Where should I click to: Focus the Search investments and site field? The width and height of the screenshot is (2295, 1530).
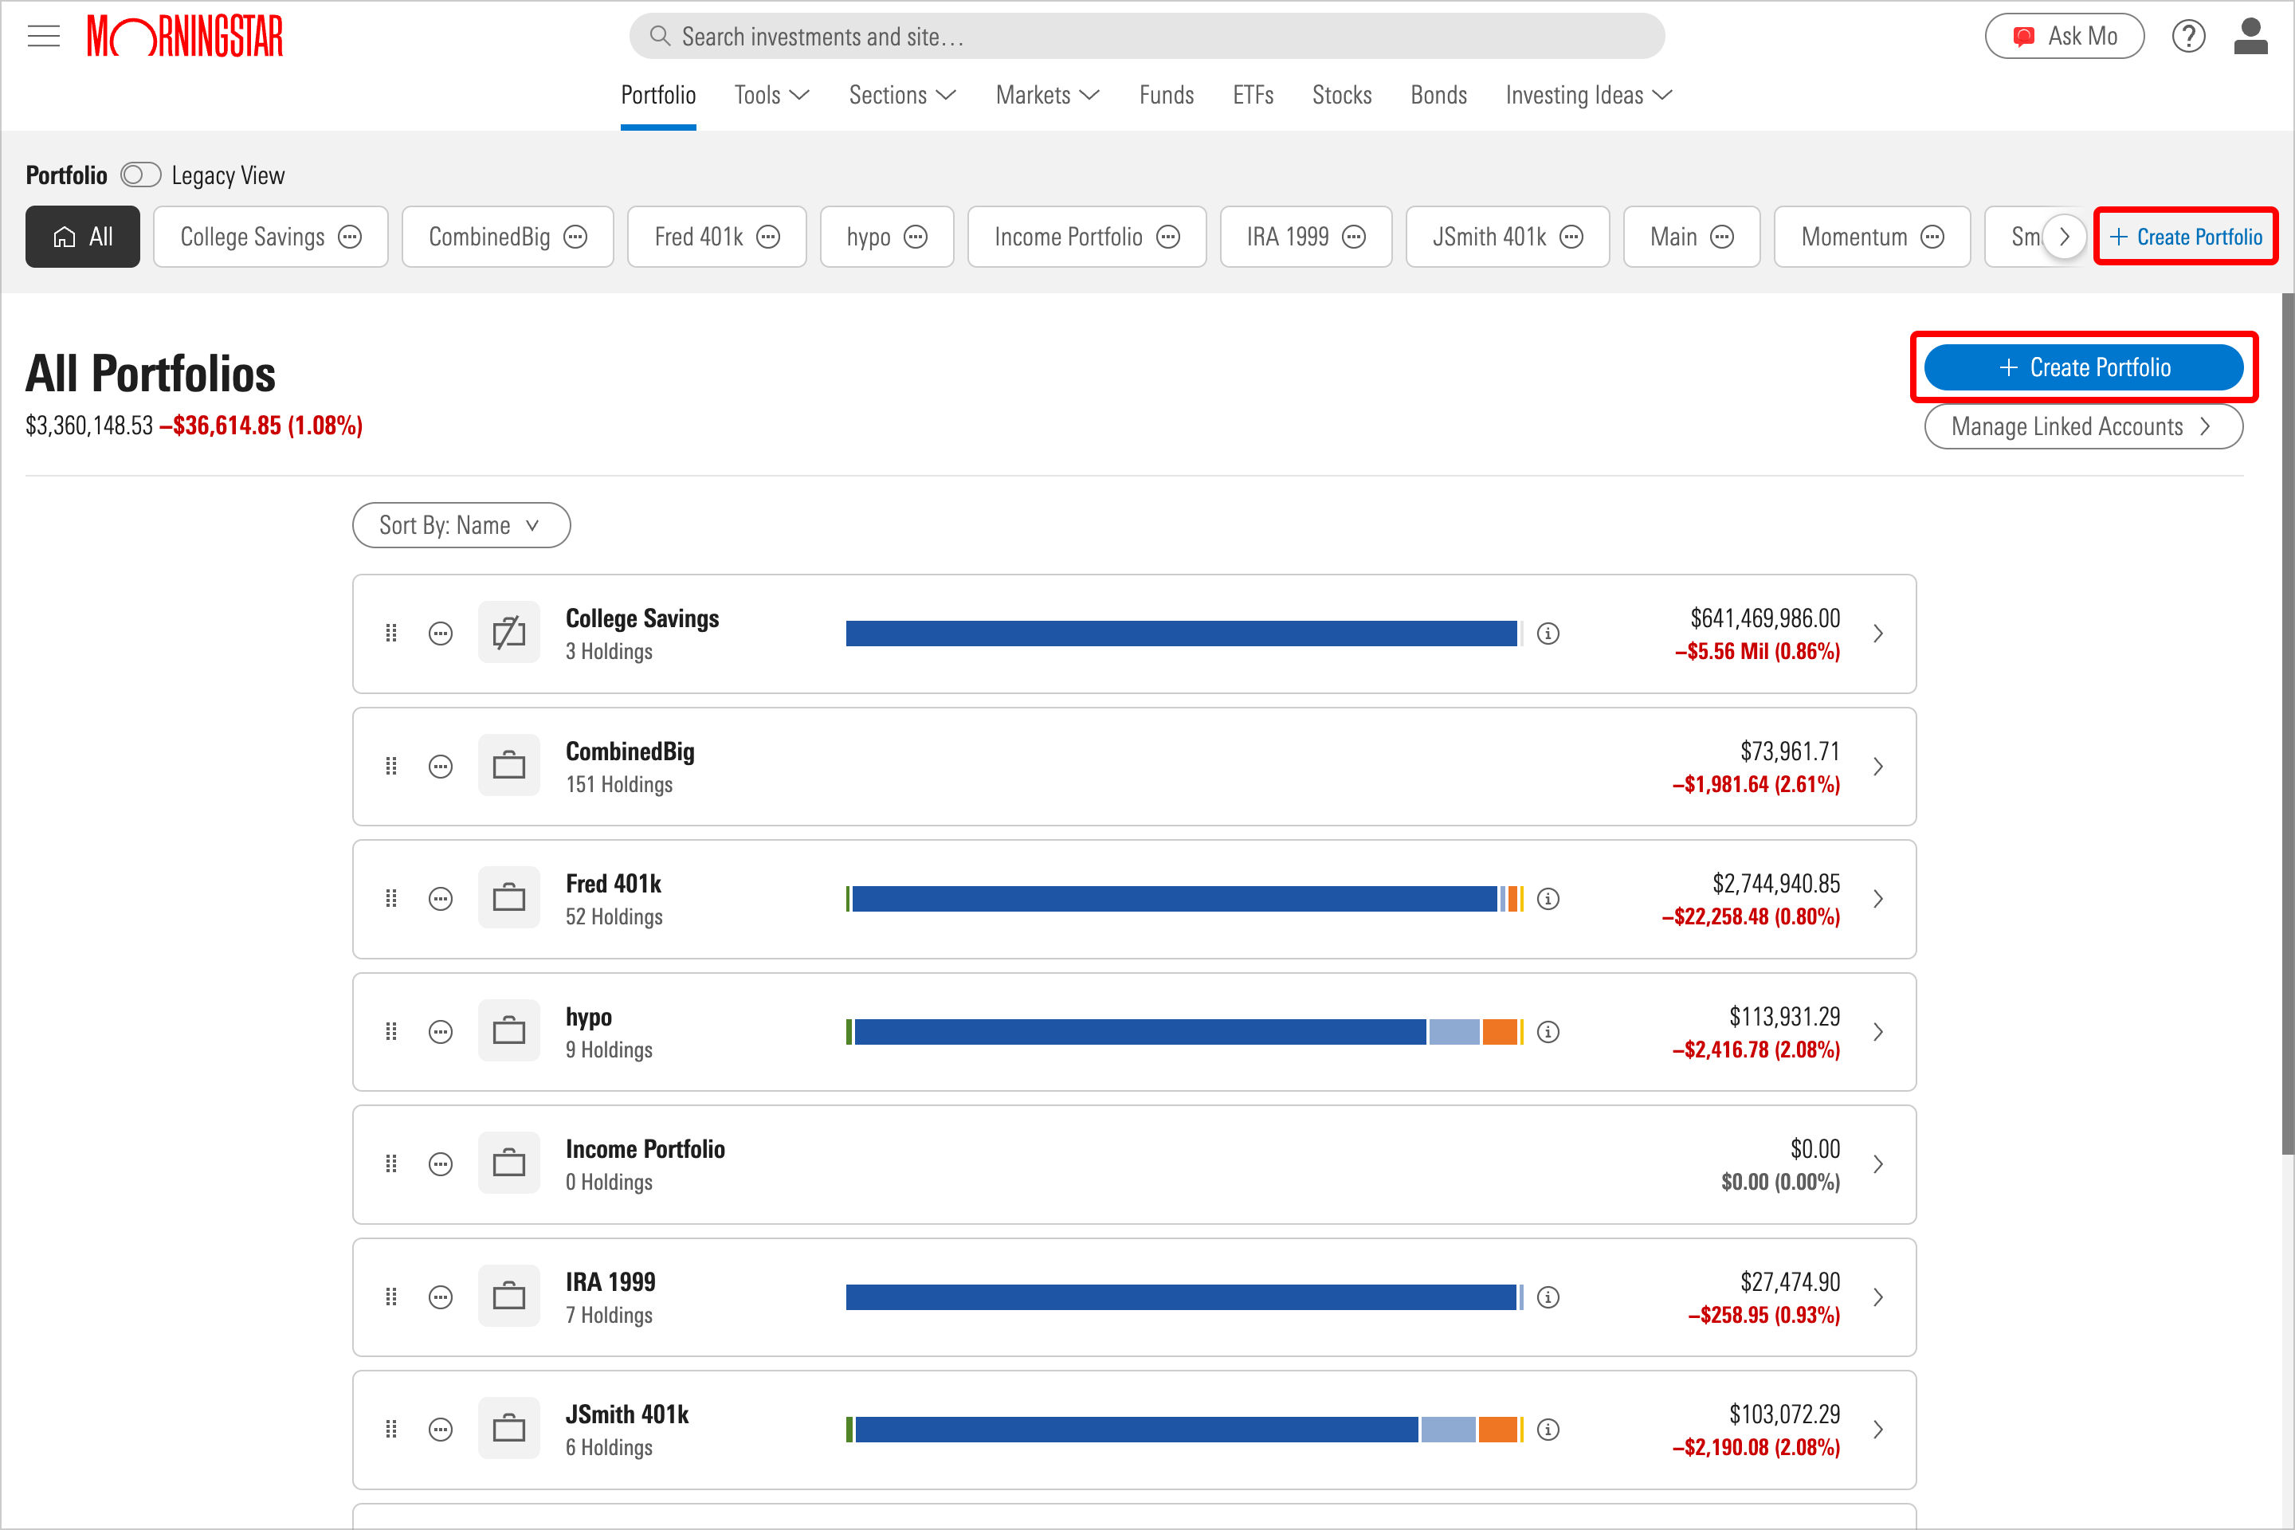click(1147, 37)
